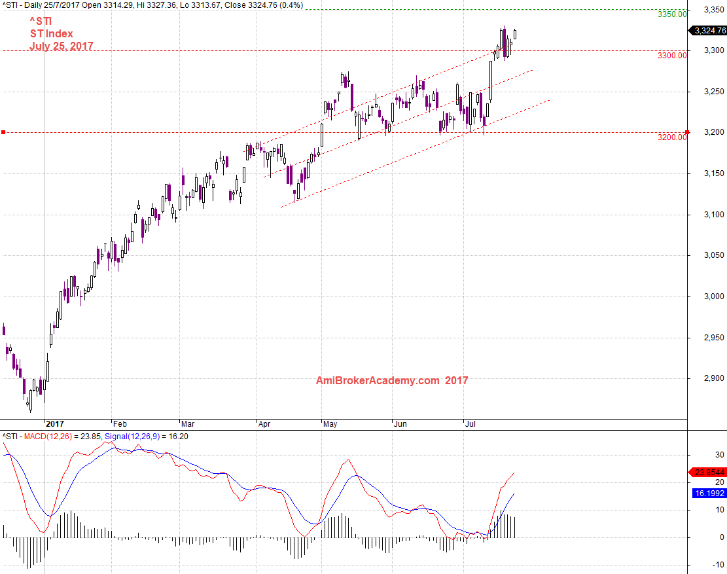Click the latest candlestick of July 25

coord(515,34)
